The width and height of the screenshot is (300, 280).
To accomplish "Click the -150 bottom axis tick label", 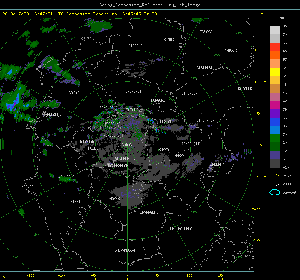I will [x=30, y=276].
